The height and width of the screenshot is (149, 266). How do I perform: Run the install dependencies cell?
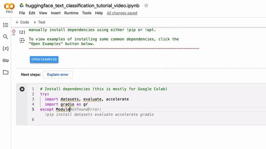22,89
